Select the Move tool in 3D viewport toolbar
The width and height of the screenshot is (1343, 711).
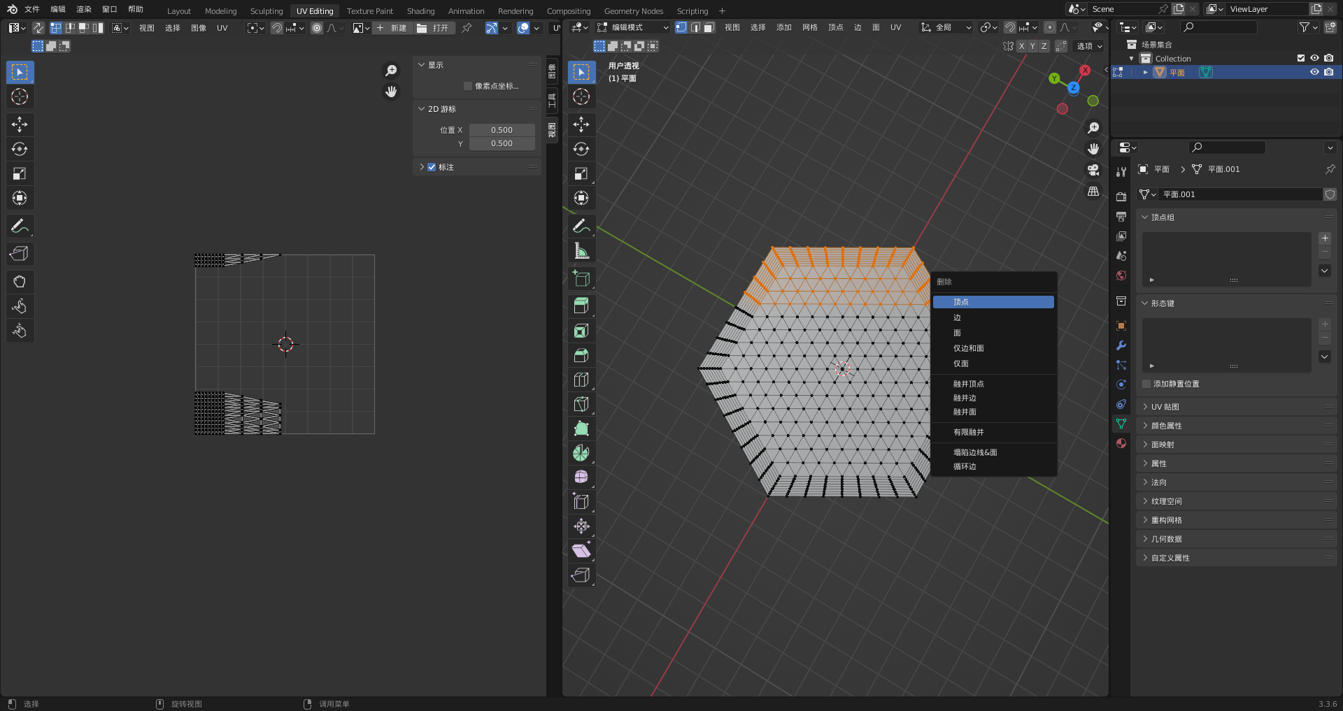[x=581, y=124]
